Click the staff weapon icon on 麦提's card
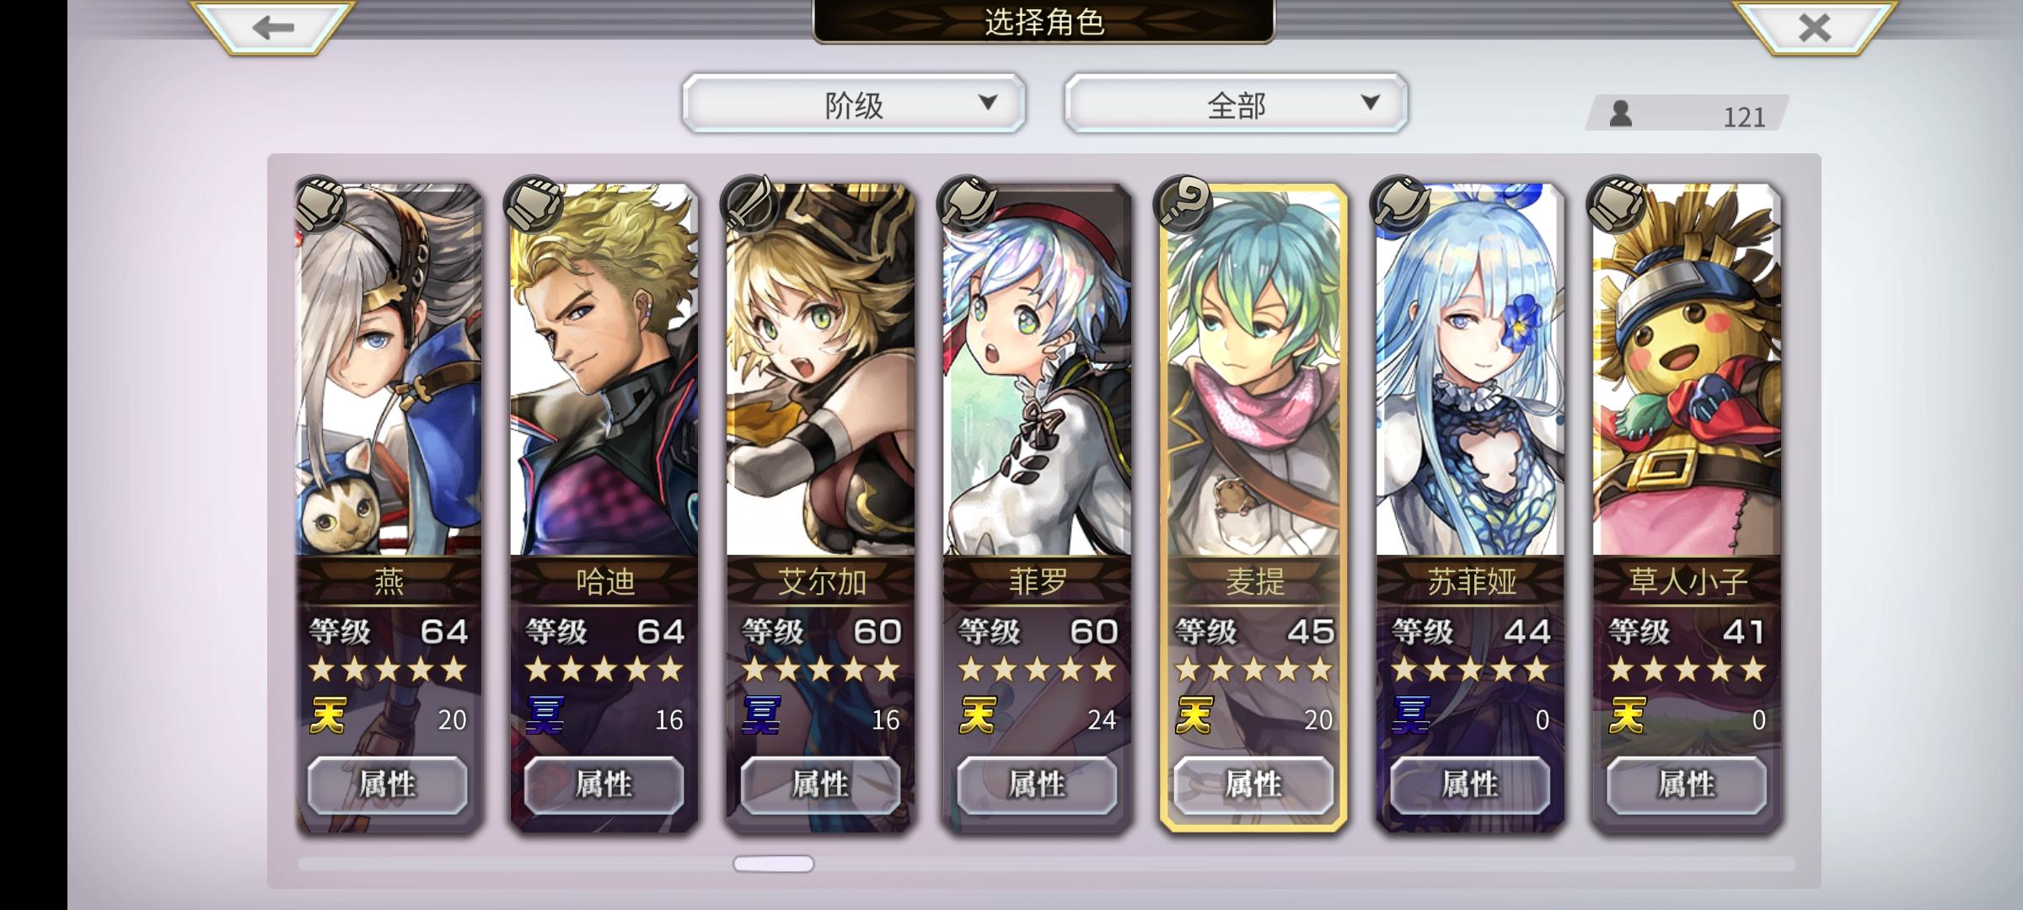Viewport: 2023px width, 910px height. click(x=1183, y=203)
